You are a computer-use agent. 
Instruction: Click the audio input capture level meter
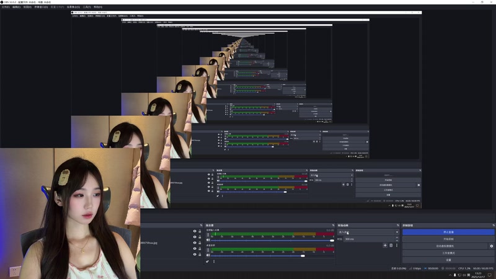coord(272,234)
